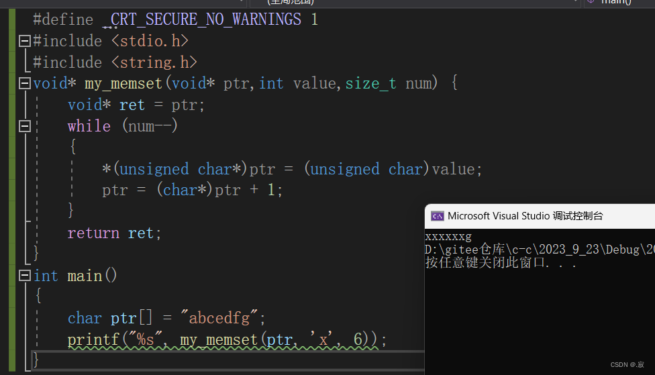Click the (unsigned char)value cast expression
This screenshot has height=375, width=655.
389,169
